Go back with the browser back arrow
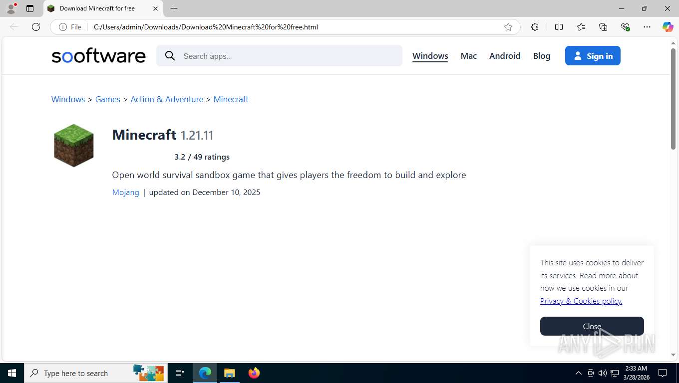 14,27
